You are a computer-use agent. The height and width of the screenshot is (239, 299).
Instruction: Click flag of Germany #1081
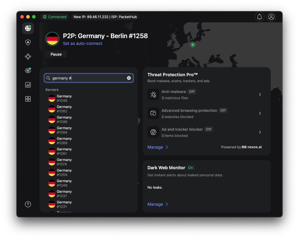[52, 151]
